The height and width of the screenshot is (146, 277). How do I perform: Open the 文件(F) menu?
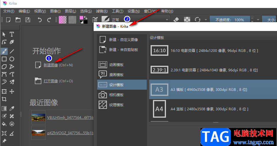[x=9, y=11]
